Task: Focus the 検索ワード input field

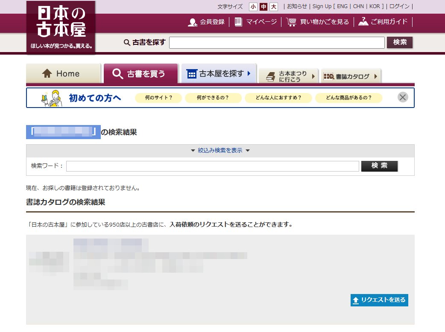Action: 213,166
